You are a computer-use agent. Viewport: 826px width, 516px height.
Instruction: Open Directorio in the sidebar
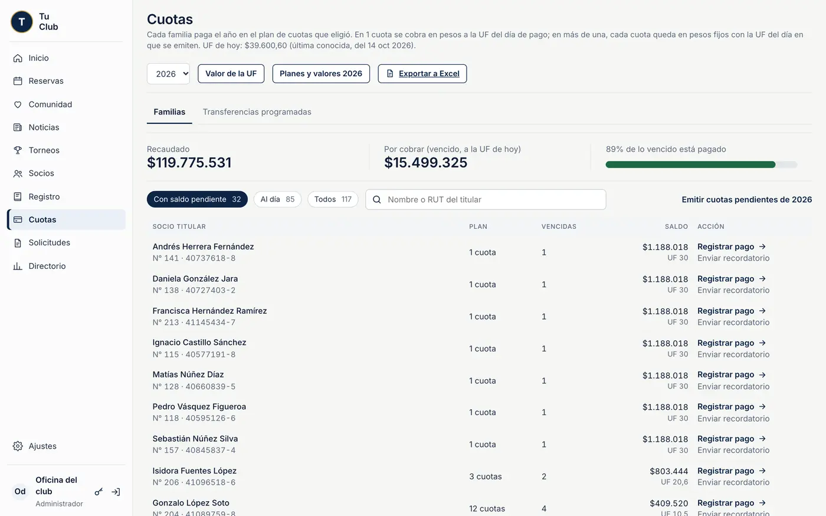(x=66, y=266)
